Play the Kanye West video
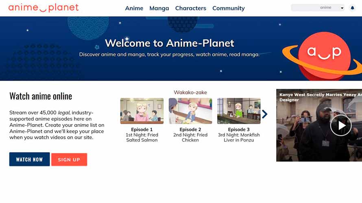Screen dimensions: 362x203 [x=340, y=125]
